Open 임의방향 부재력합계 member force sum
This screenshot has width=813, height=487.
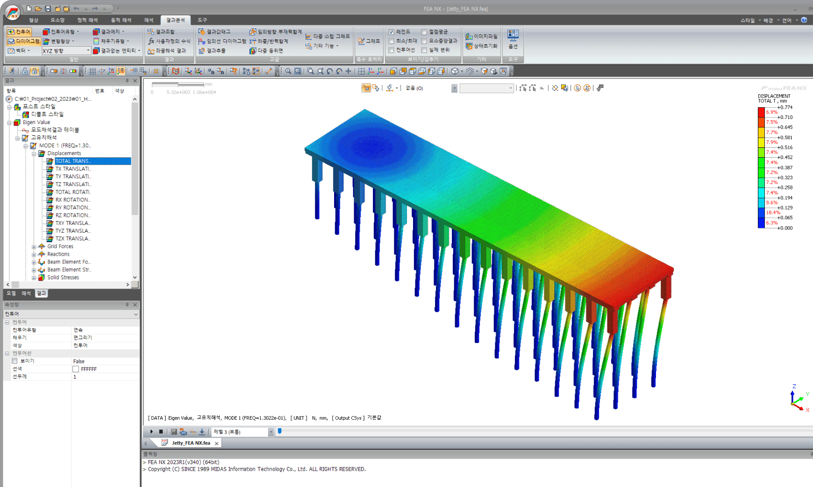pyautogui.click(x=276, y=32)
